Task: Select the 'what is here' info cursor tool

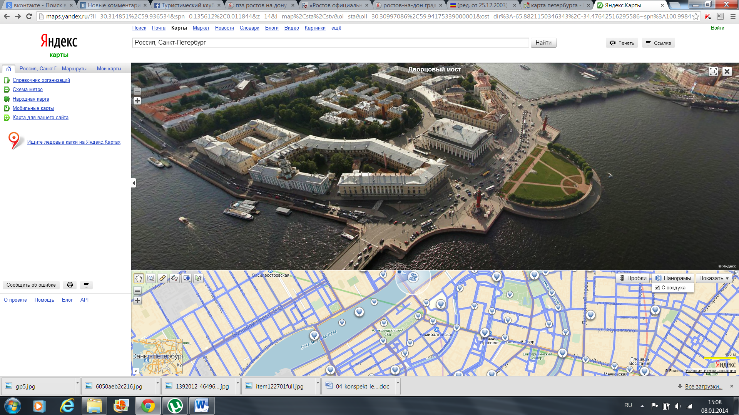Action: pyautogui.click(x=198, y=278)
